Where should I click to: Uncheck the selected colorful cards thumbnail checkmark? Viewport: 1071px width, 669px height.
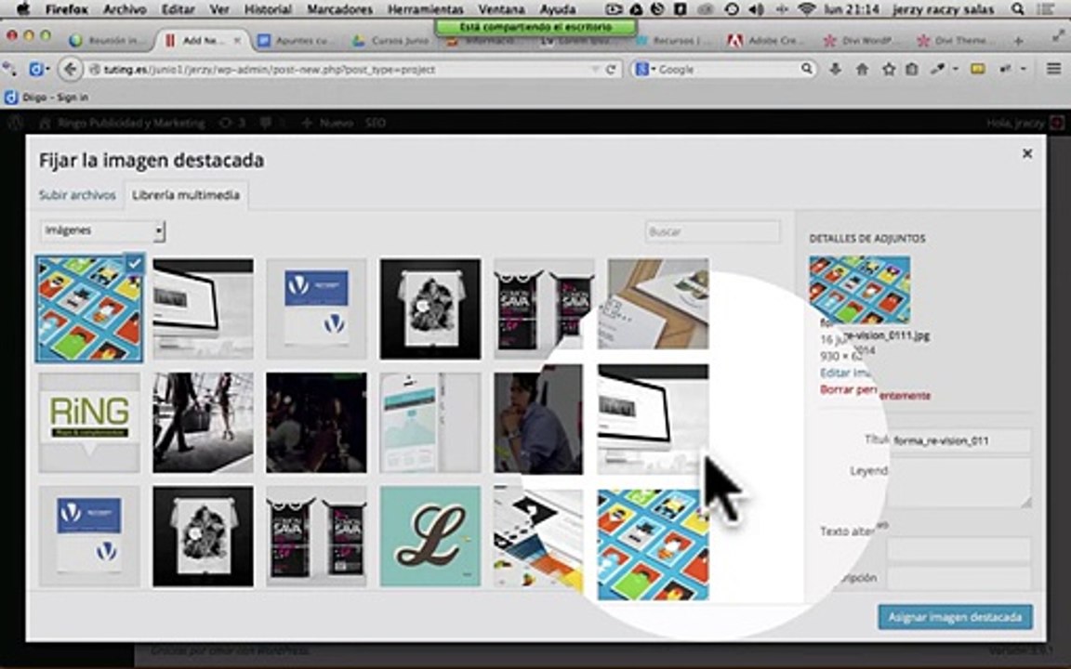click(x=135, y=262)
